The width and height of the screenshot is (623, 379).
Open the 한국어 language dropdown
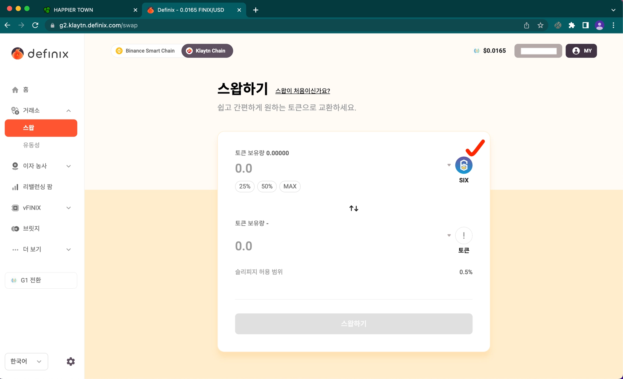(x=26, y=361)
